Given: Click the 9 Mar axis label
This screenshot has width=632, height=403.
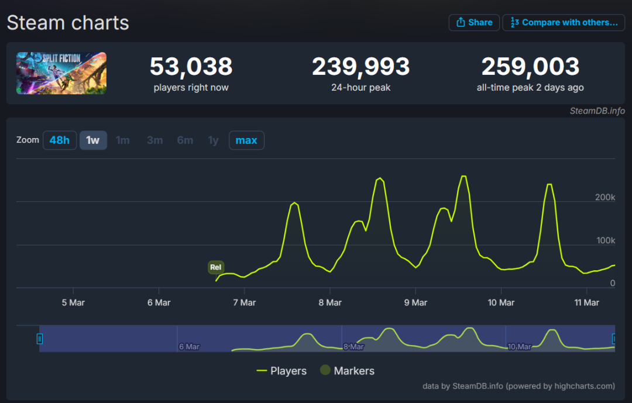Looking at the screenshot, I should point(415,302).
